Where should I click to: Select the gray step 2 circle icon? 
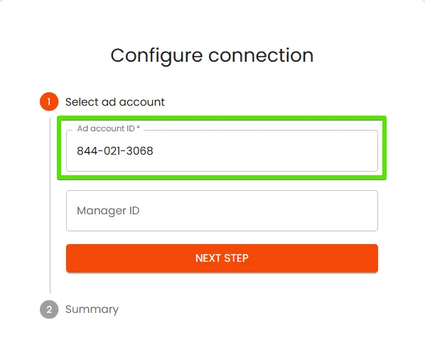(x=49, y=309)
